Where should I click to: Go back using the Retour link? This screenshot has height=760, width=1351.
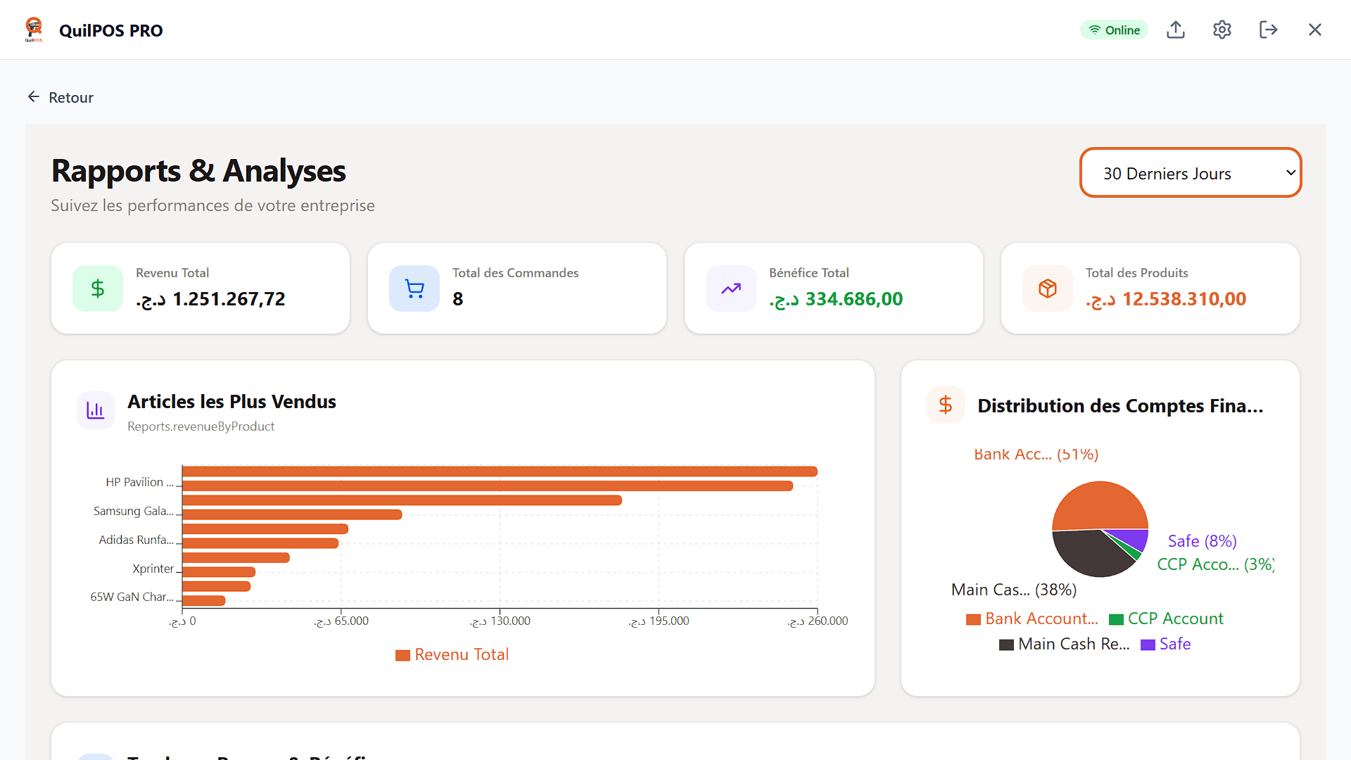click(x=60, y=97)
